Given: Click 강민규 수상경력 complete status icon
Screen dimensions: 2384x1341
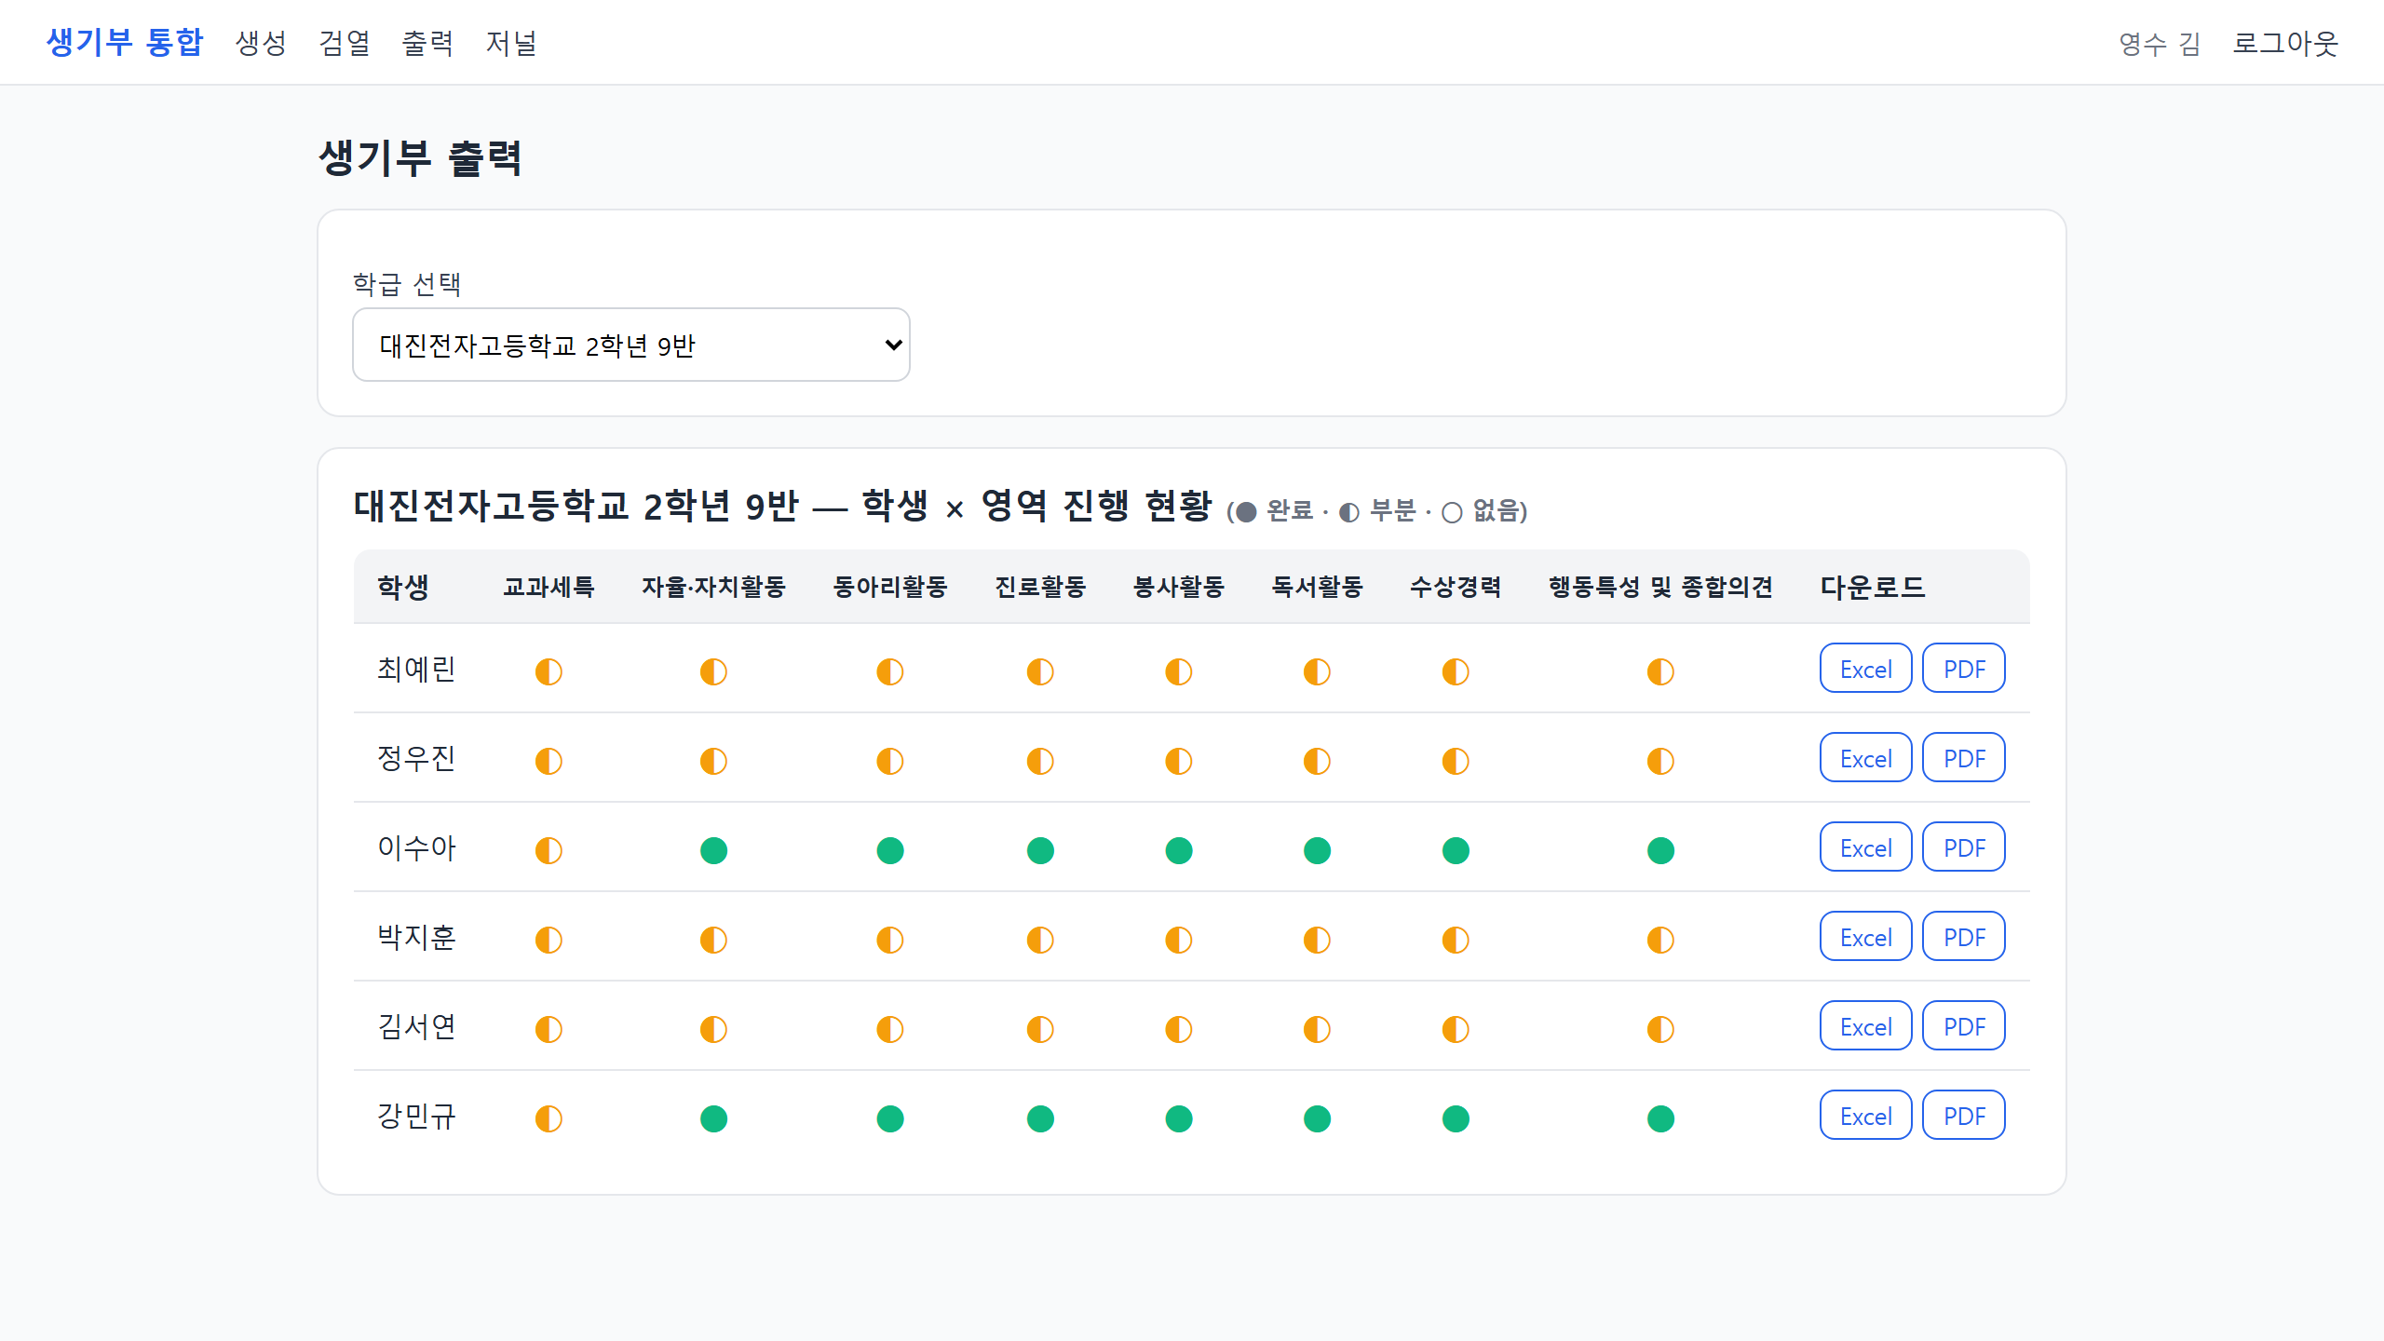Looking at the screenshot, I should click(1456, 1118).
